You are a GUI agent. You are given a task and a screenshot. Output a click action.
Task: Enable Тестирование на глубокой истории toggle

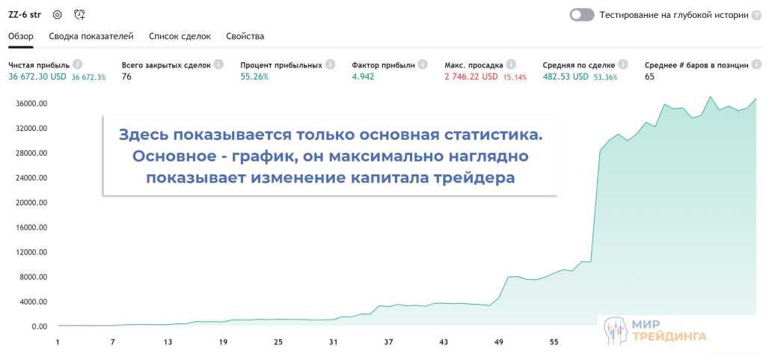click(581, 14)
